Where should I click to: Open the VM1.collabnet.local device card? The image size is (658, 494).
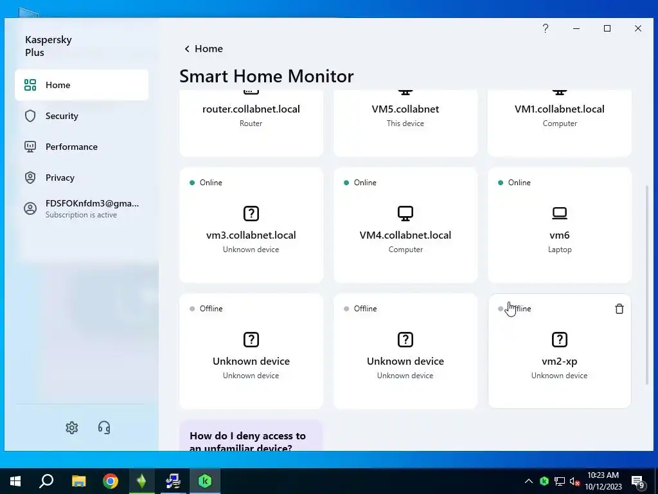560,123
